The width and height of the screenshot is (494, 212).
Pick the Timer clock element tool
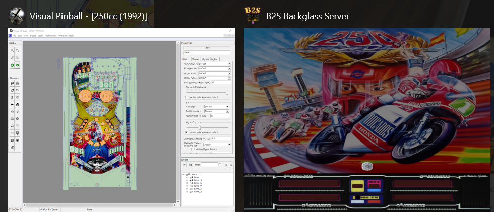[18, 104]
